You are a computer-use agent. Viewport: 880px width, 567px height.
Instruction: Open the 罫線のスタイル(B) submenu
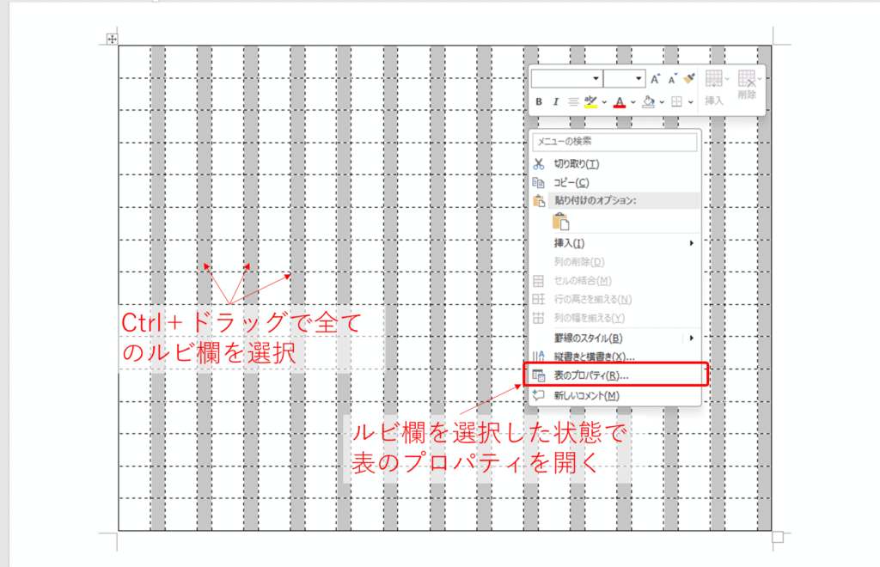615,338
